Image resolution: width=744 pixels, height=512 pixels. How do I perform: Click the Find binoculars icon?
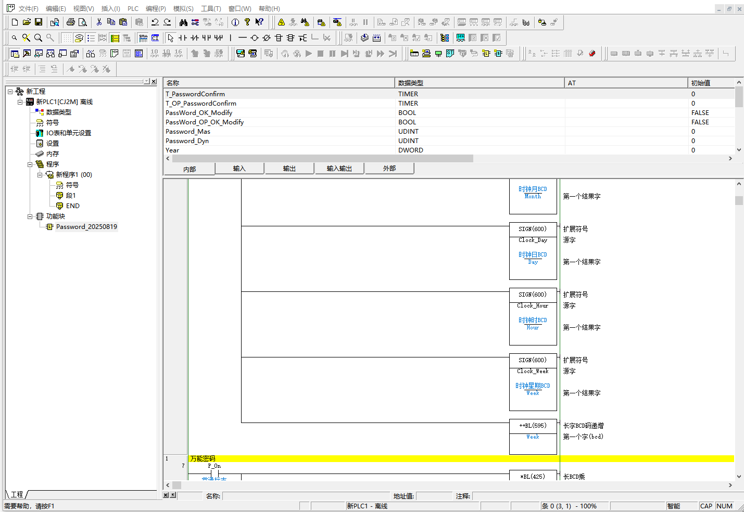pyautogui.click(x=183, y=22)
